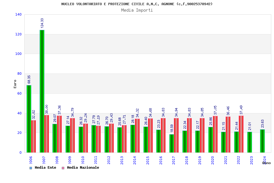Click the green 2011 bar labeled 27.79
This screenshot has height=183, width=274.
[94, 139]
